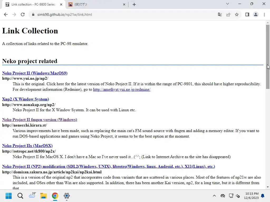Bookmark this tab with star icon
This screenshot has width=270, height=202.
coord(237,14)
